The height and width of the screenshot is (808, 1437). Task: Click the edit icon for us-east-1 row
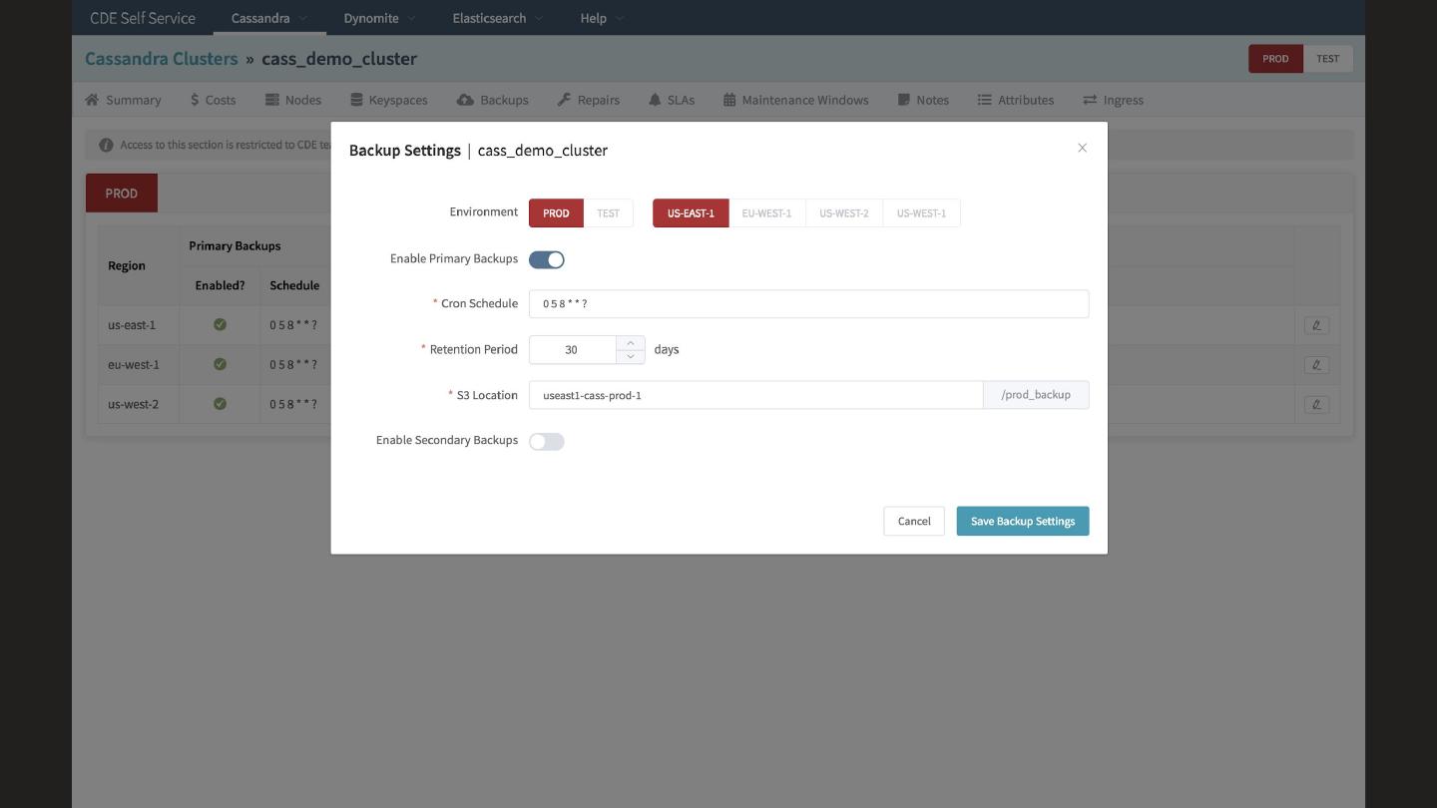click(x=1316, y=325)
